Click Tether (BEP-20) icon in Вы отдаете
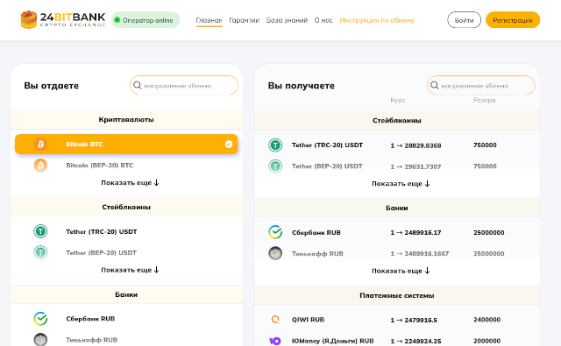The width and height of the screenshot is (561, 346). click(40, 252)
